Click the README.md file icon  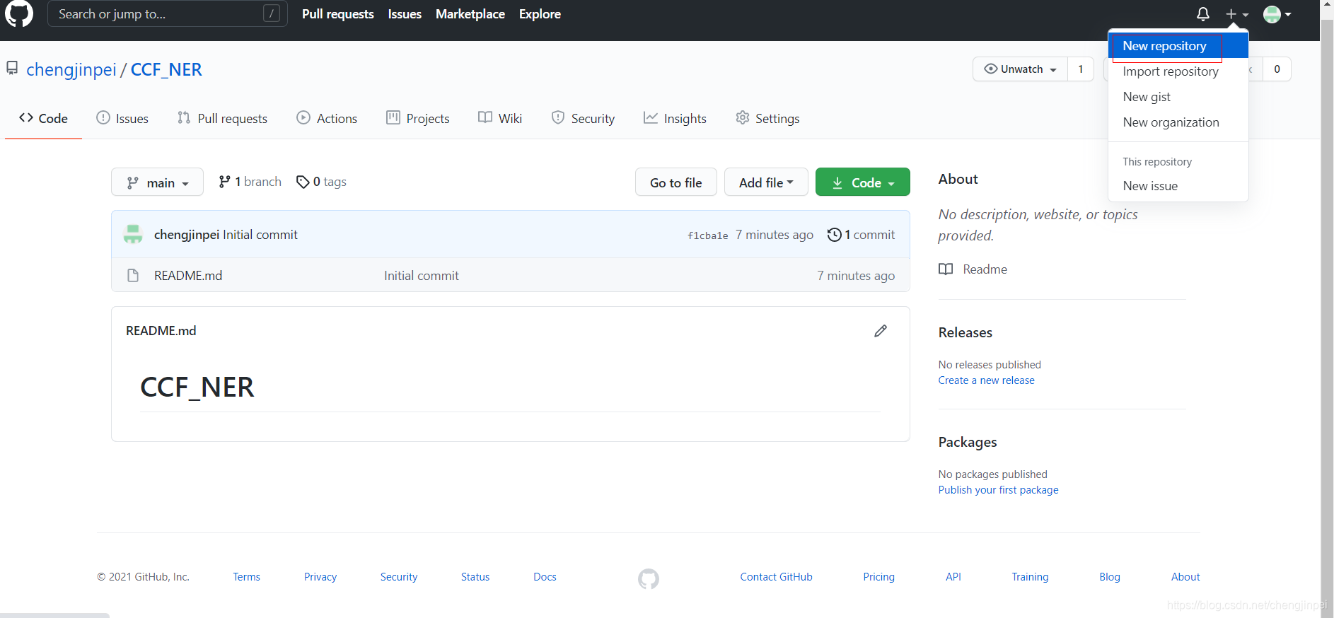click(x=133, y=276)
